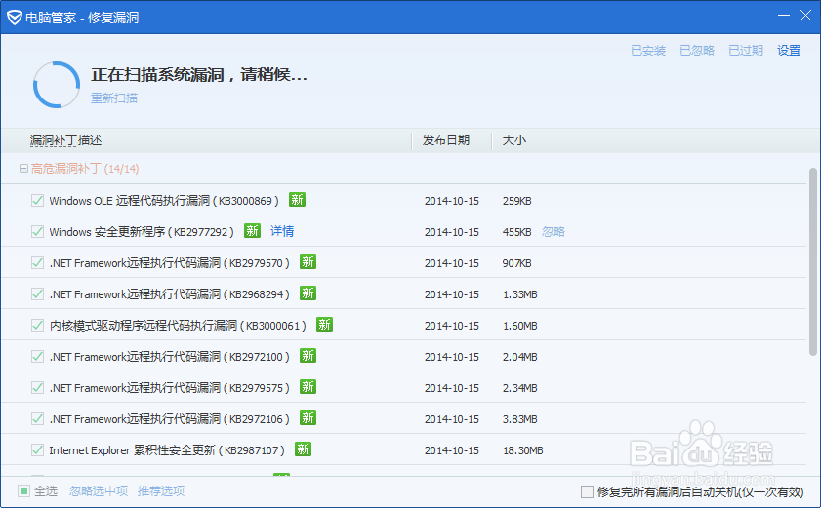The width and height of the screenshot is (821, 508).
Task: Select size 18.30MB of KB2987107
Action: (x=523, y=450)
